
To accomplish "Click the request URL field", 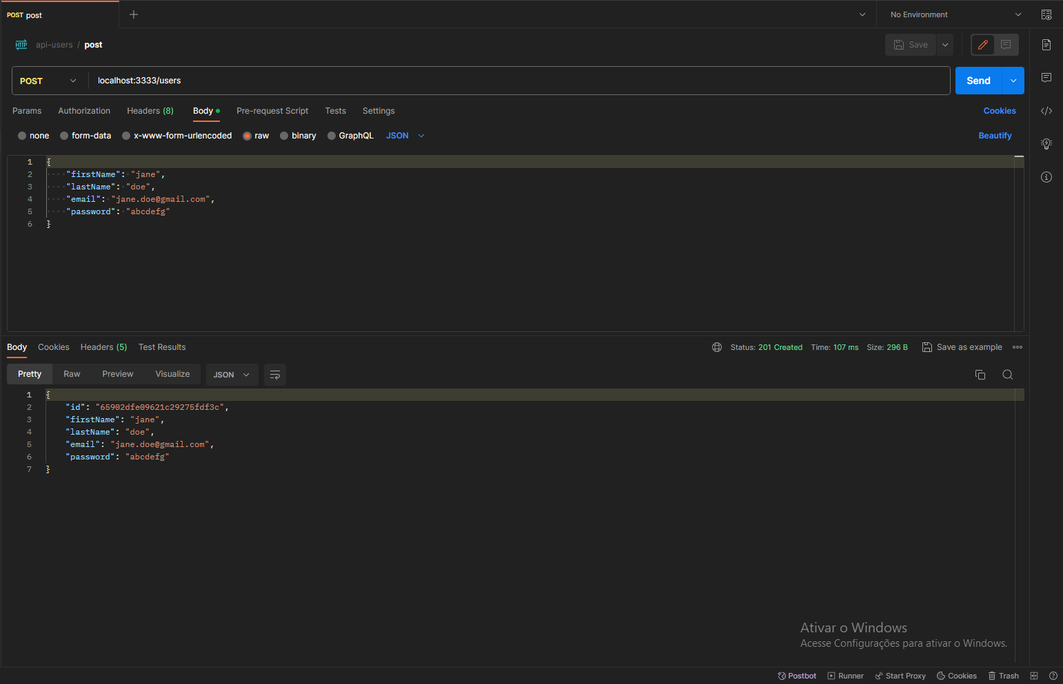I will 519,81.
